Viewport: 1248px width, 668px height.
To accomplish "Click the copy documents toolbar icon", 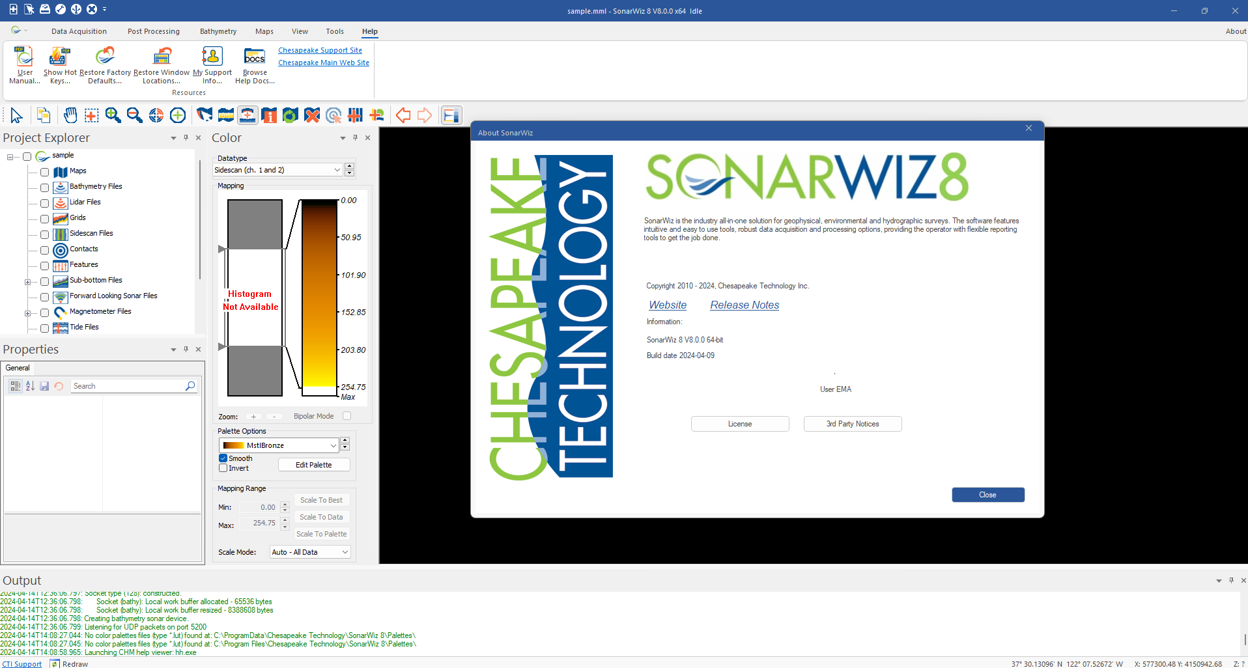I will [44, 115].
